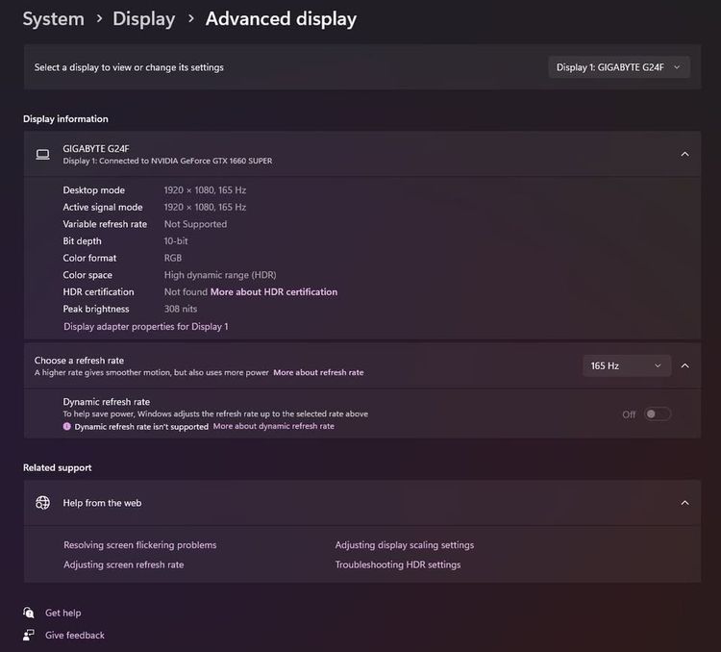
Task: Open More about dynamic refresh rate link
Action: [x=274, y=427]
